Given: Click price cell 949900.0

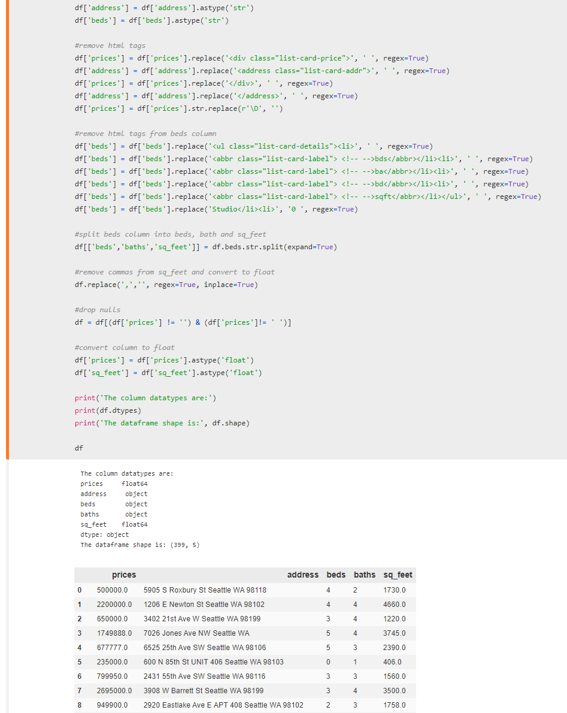Looking at the screenshot, I should pos(112,705).
